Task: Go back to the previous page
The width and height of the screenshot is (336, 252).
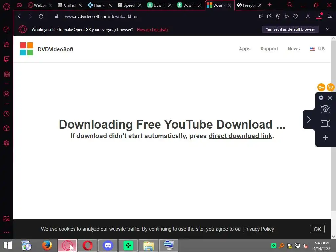Action: [x=19, y=16]
